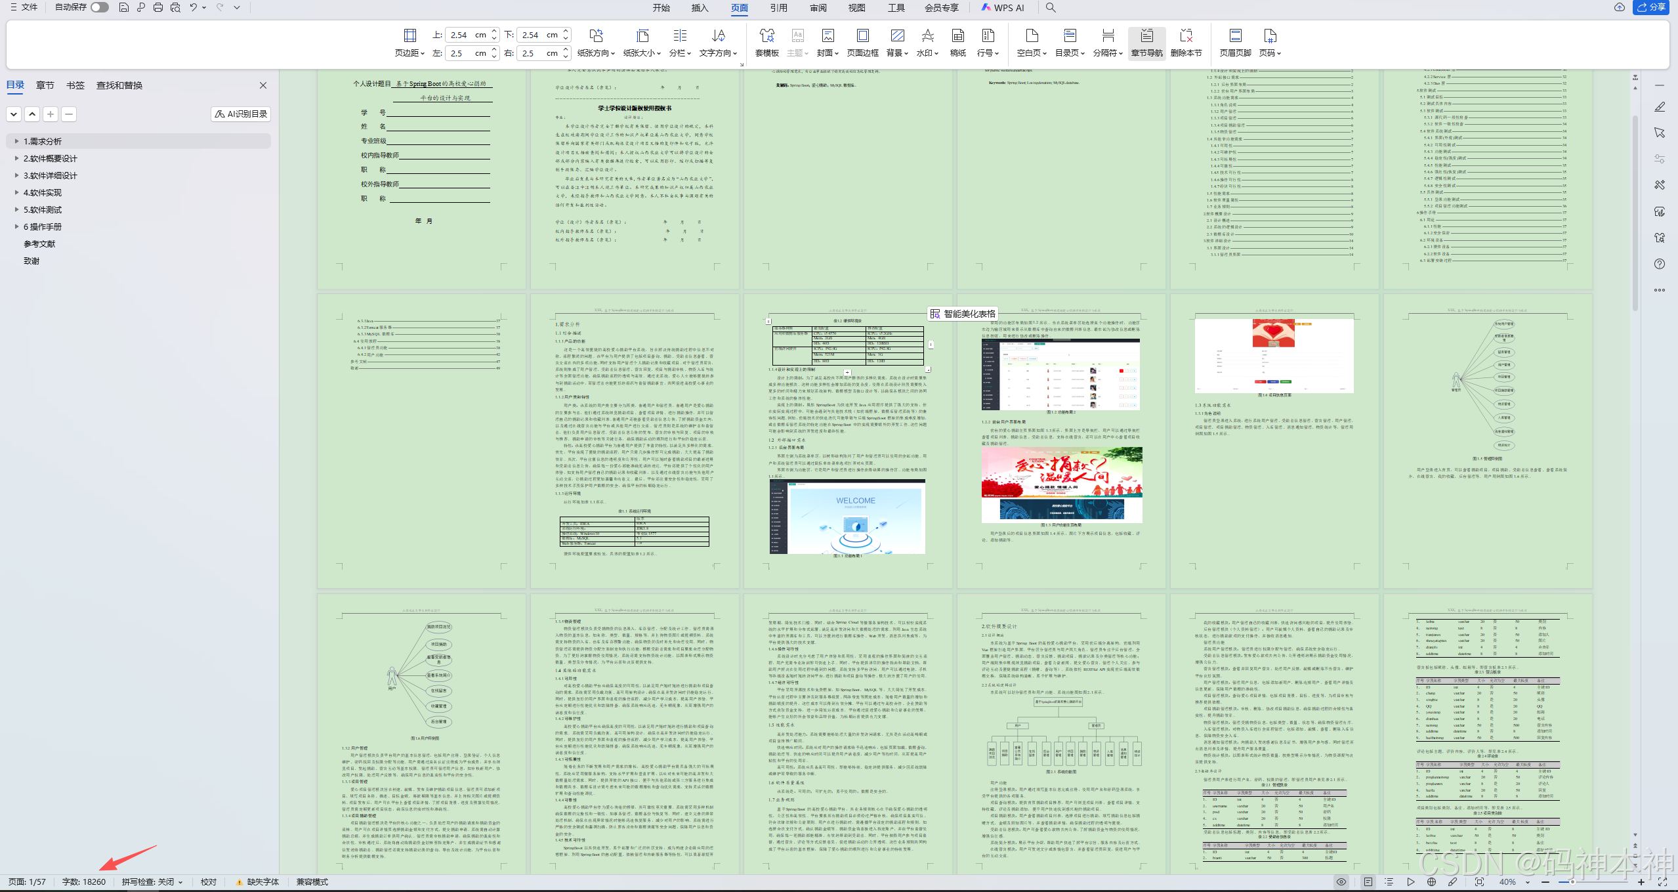Open the 引用 ribbon tab
This screenshot has width=1678, height=892.
(x=778, y=8)
